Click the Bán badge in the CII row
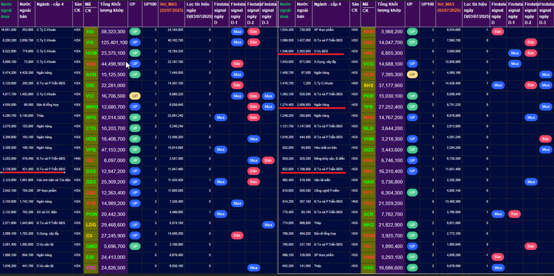Screen dimensions: 554x276 237,235
